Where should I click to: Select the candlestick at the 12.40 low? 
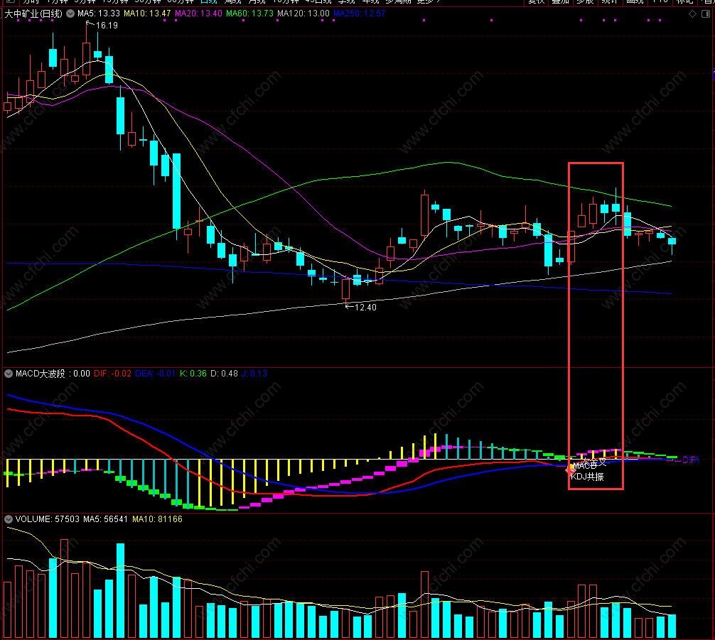(345, 289)
